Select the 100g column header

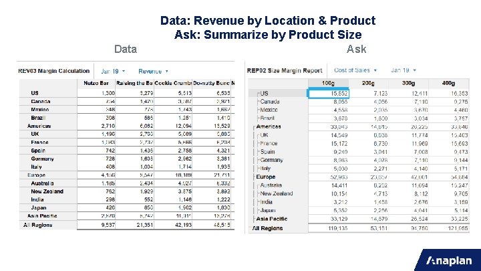tap(328, 83)
